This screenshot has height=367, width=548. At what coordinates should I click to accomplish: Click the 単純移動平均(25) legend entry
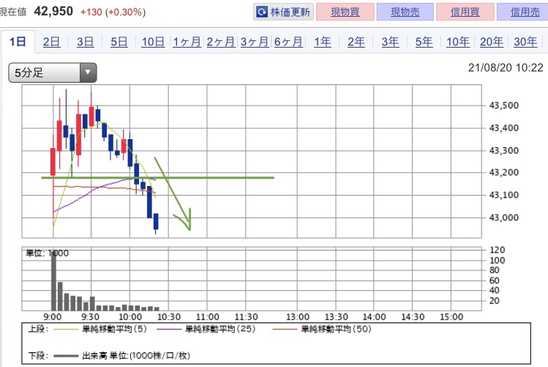206,329
